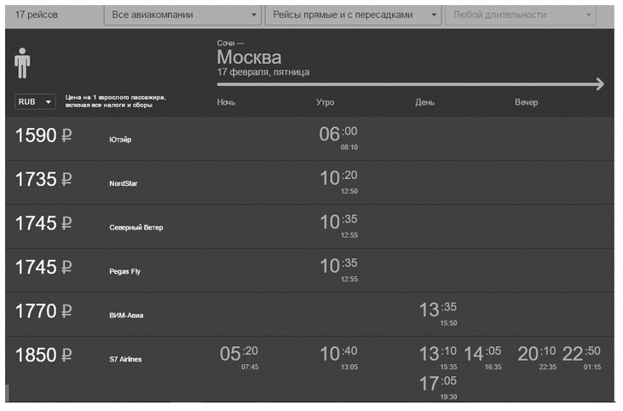Choose the ВИМ-Авиа 13:35 departure

pyautogui.click(x=438, y=310)
